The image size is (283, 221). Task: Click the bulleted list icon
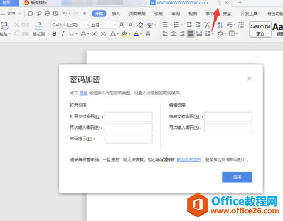pyautogui.click(x=165, y=25)
